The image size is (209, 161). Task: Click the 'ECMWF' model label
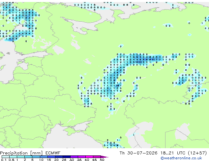point(53,153)
